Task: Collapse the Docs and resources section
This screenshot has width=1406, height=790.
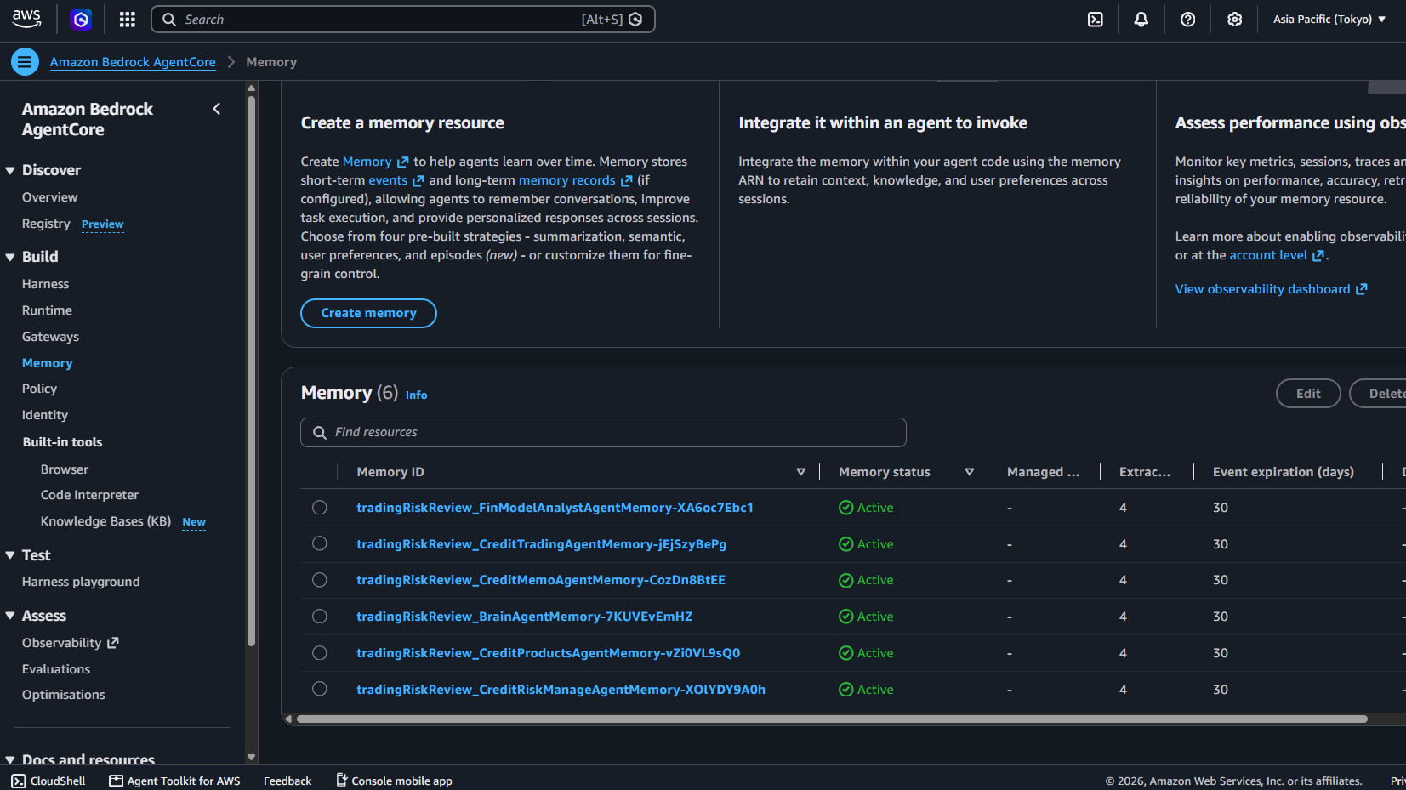Action: click(x=10, y=759)
